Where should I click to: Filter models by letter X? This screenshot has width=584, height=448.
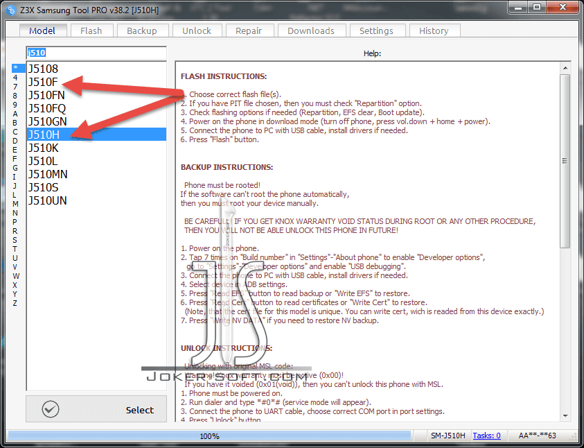pyautogui.click(x=15, y=285)
